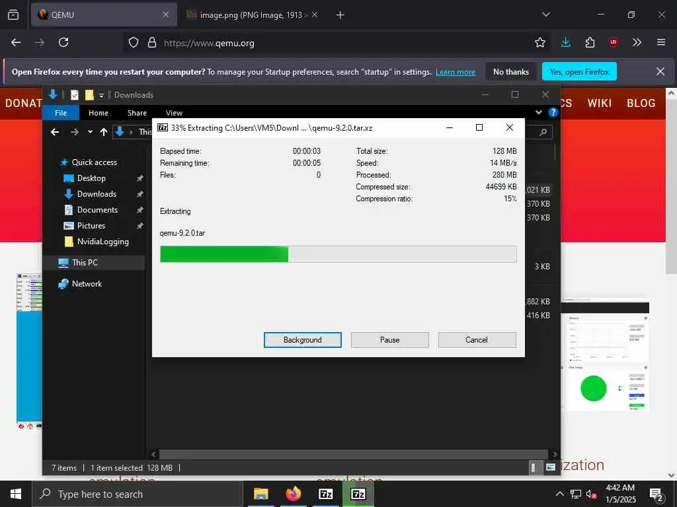Expand the Explorer ribbon chevron
This screenshot has width=677, height=507.
[x=538, y=112]
